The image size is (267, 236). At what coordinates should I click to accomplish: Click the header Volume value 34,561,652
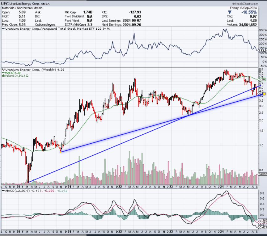248,25
